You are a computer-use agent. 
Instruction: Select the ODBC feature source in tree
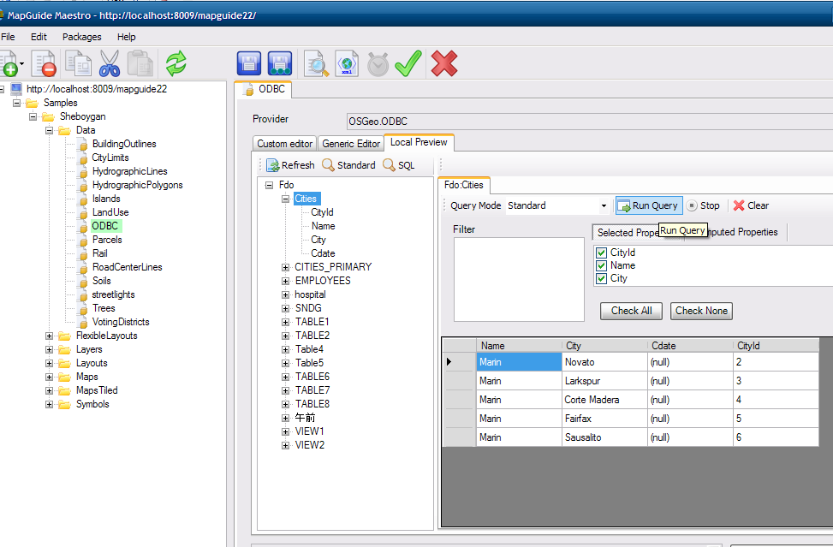[x=105, y=226]
